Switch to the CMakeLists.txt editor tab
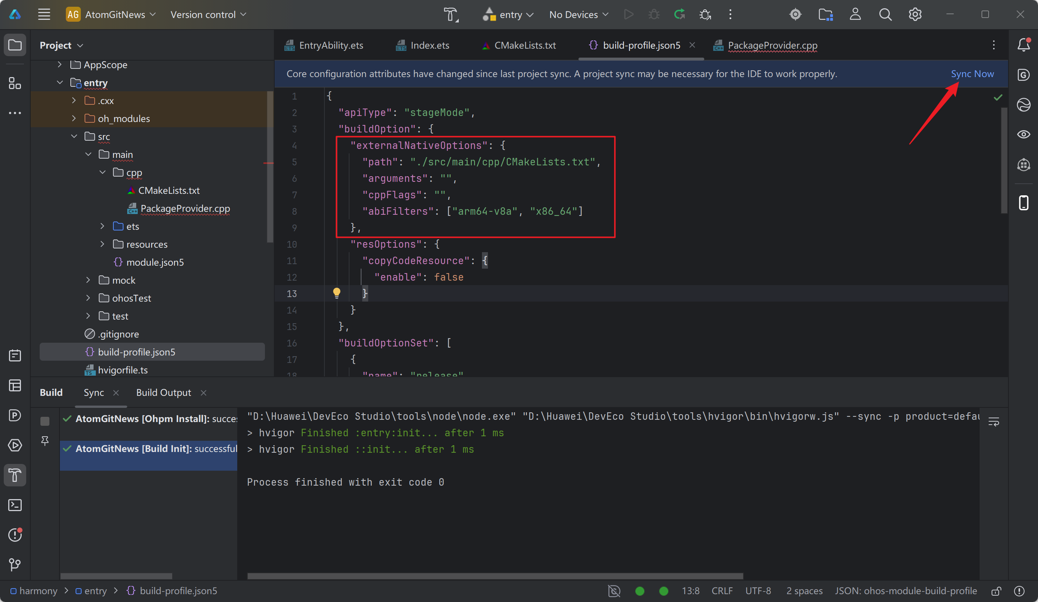Screen dimensions: 1038x602 coord(524,45)
